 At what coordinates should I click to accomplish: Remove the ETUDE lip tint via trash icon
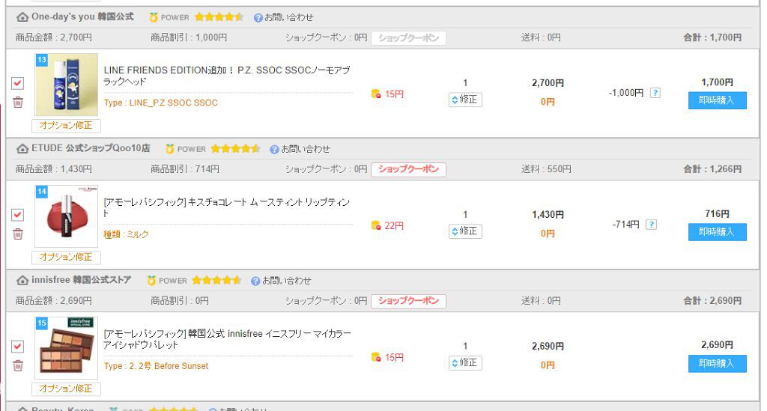point(18,234)
